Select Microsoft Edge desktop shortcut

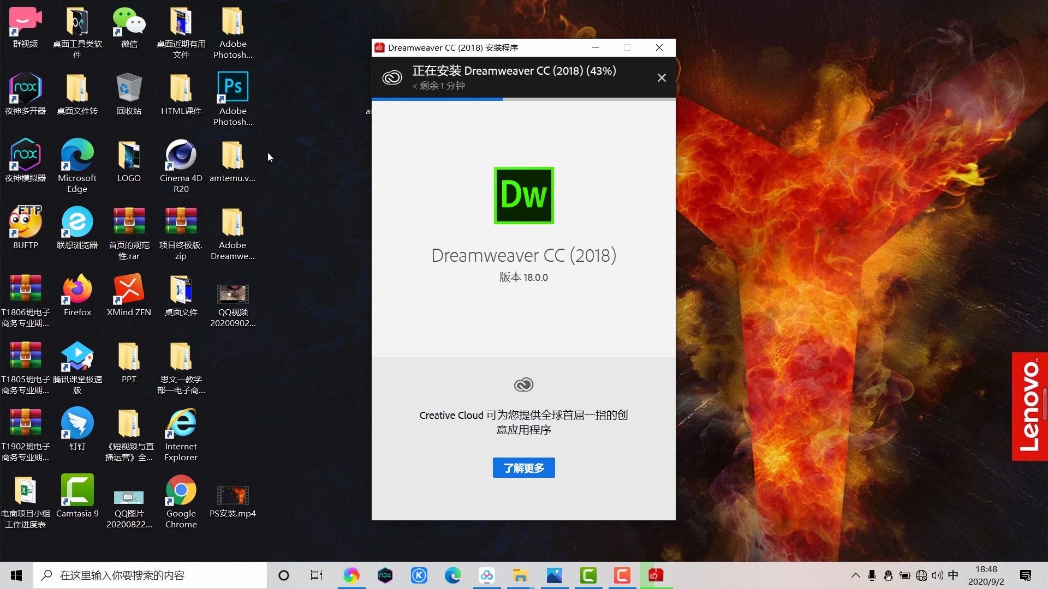(77, 166)
